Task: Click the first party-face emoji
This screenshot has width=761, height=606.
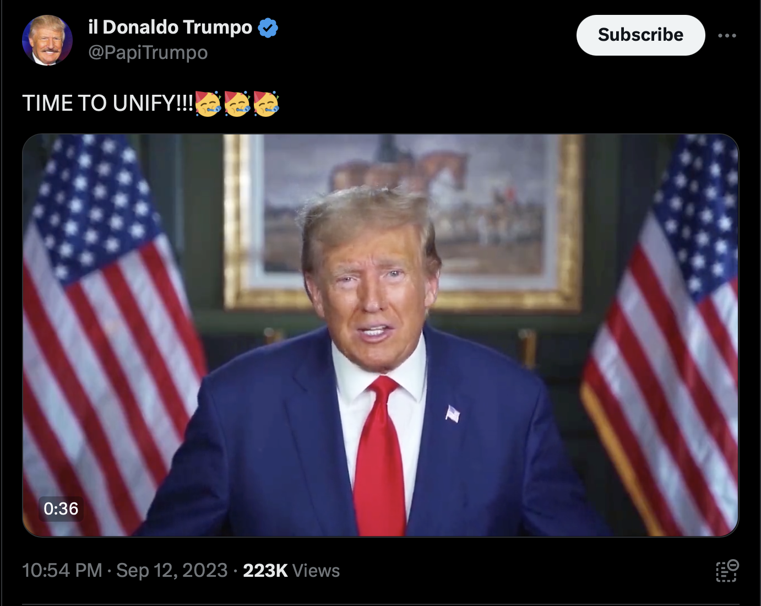Action: point(208,104)
